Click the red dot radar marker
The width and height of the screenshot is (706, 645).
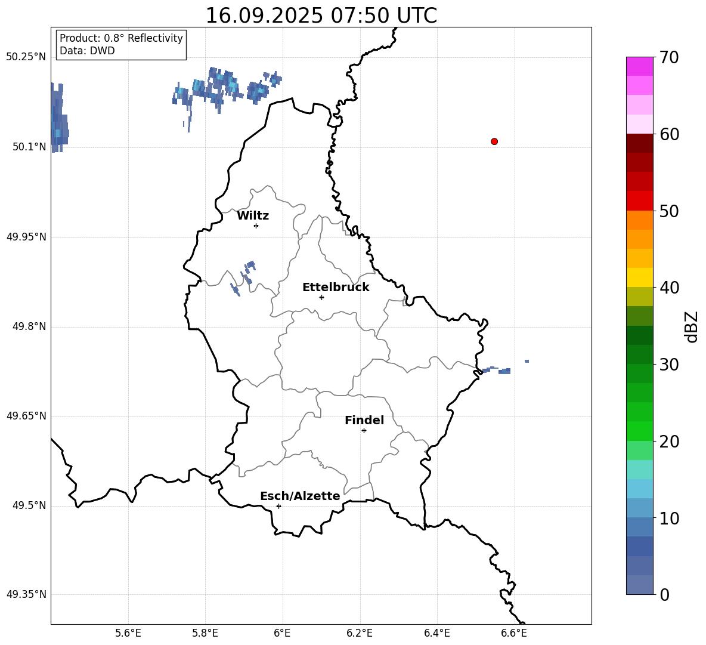pyautogui.click(x=494, y=141)
